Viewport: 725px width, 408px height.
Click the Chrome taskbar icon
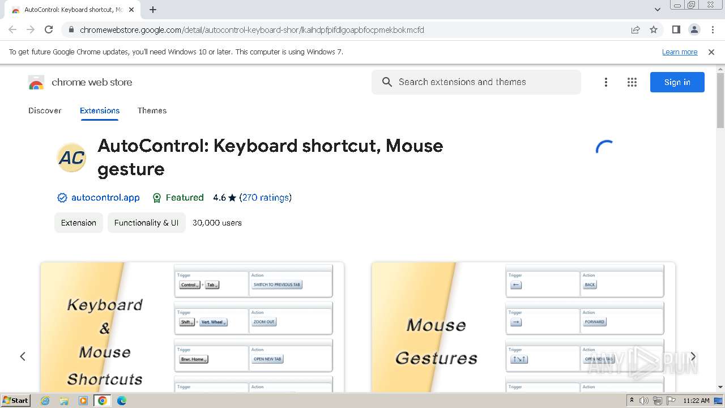[x=103, y=401]
